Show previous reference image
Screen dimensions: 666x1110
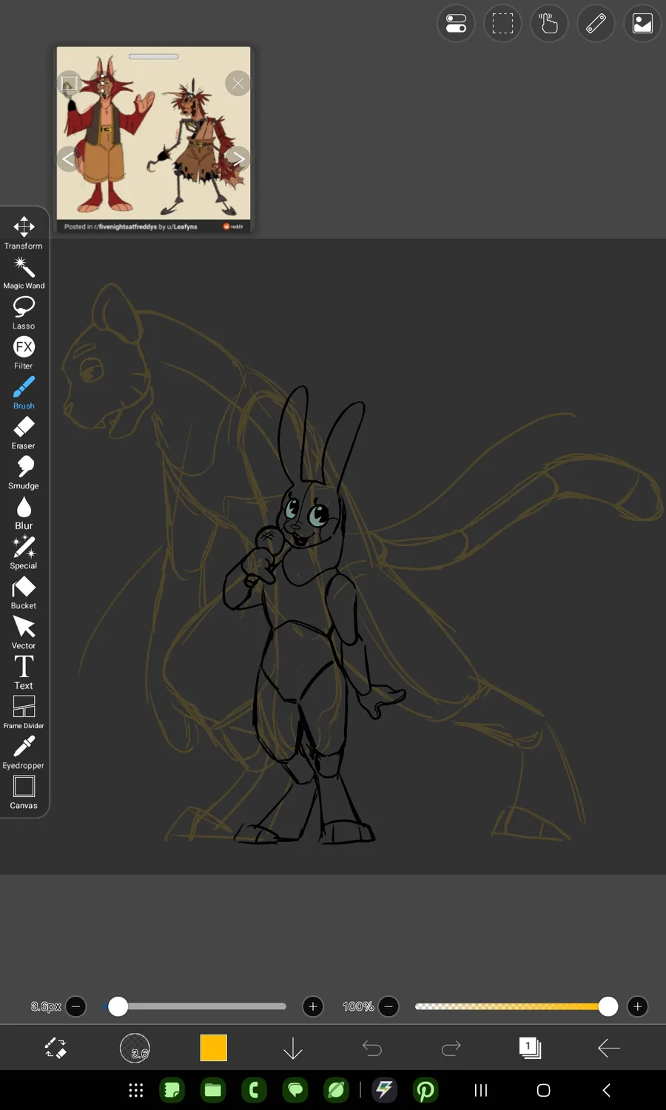pyautogui.click(x=68, y=158)
